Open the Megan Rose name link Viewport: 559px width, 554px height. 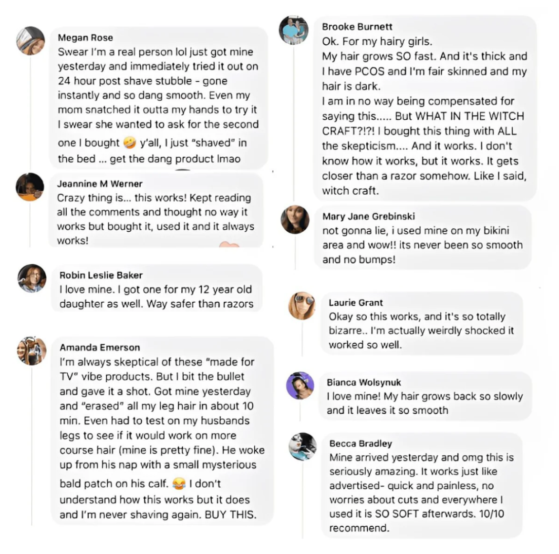point(85,38)
